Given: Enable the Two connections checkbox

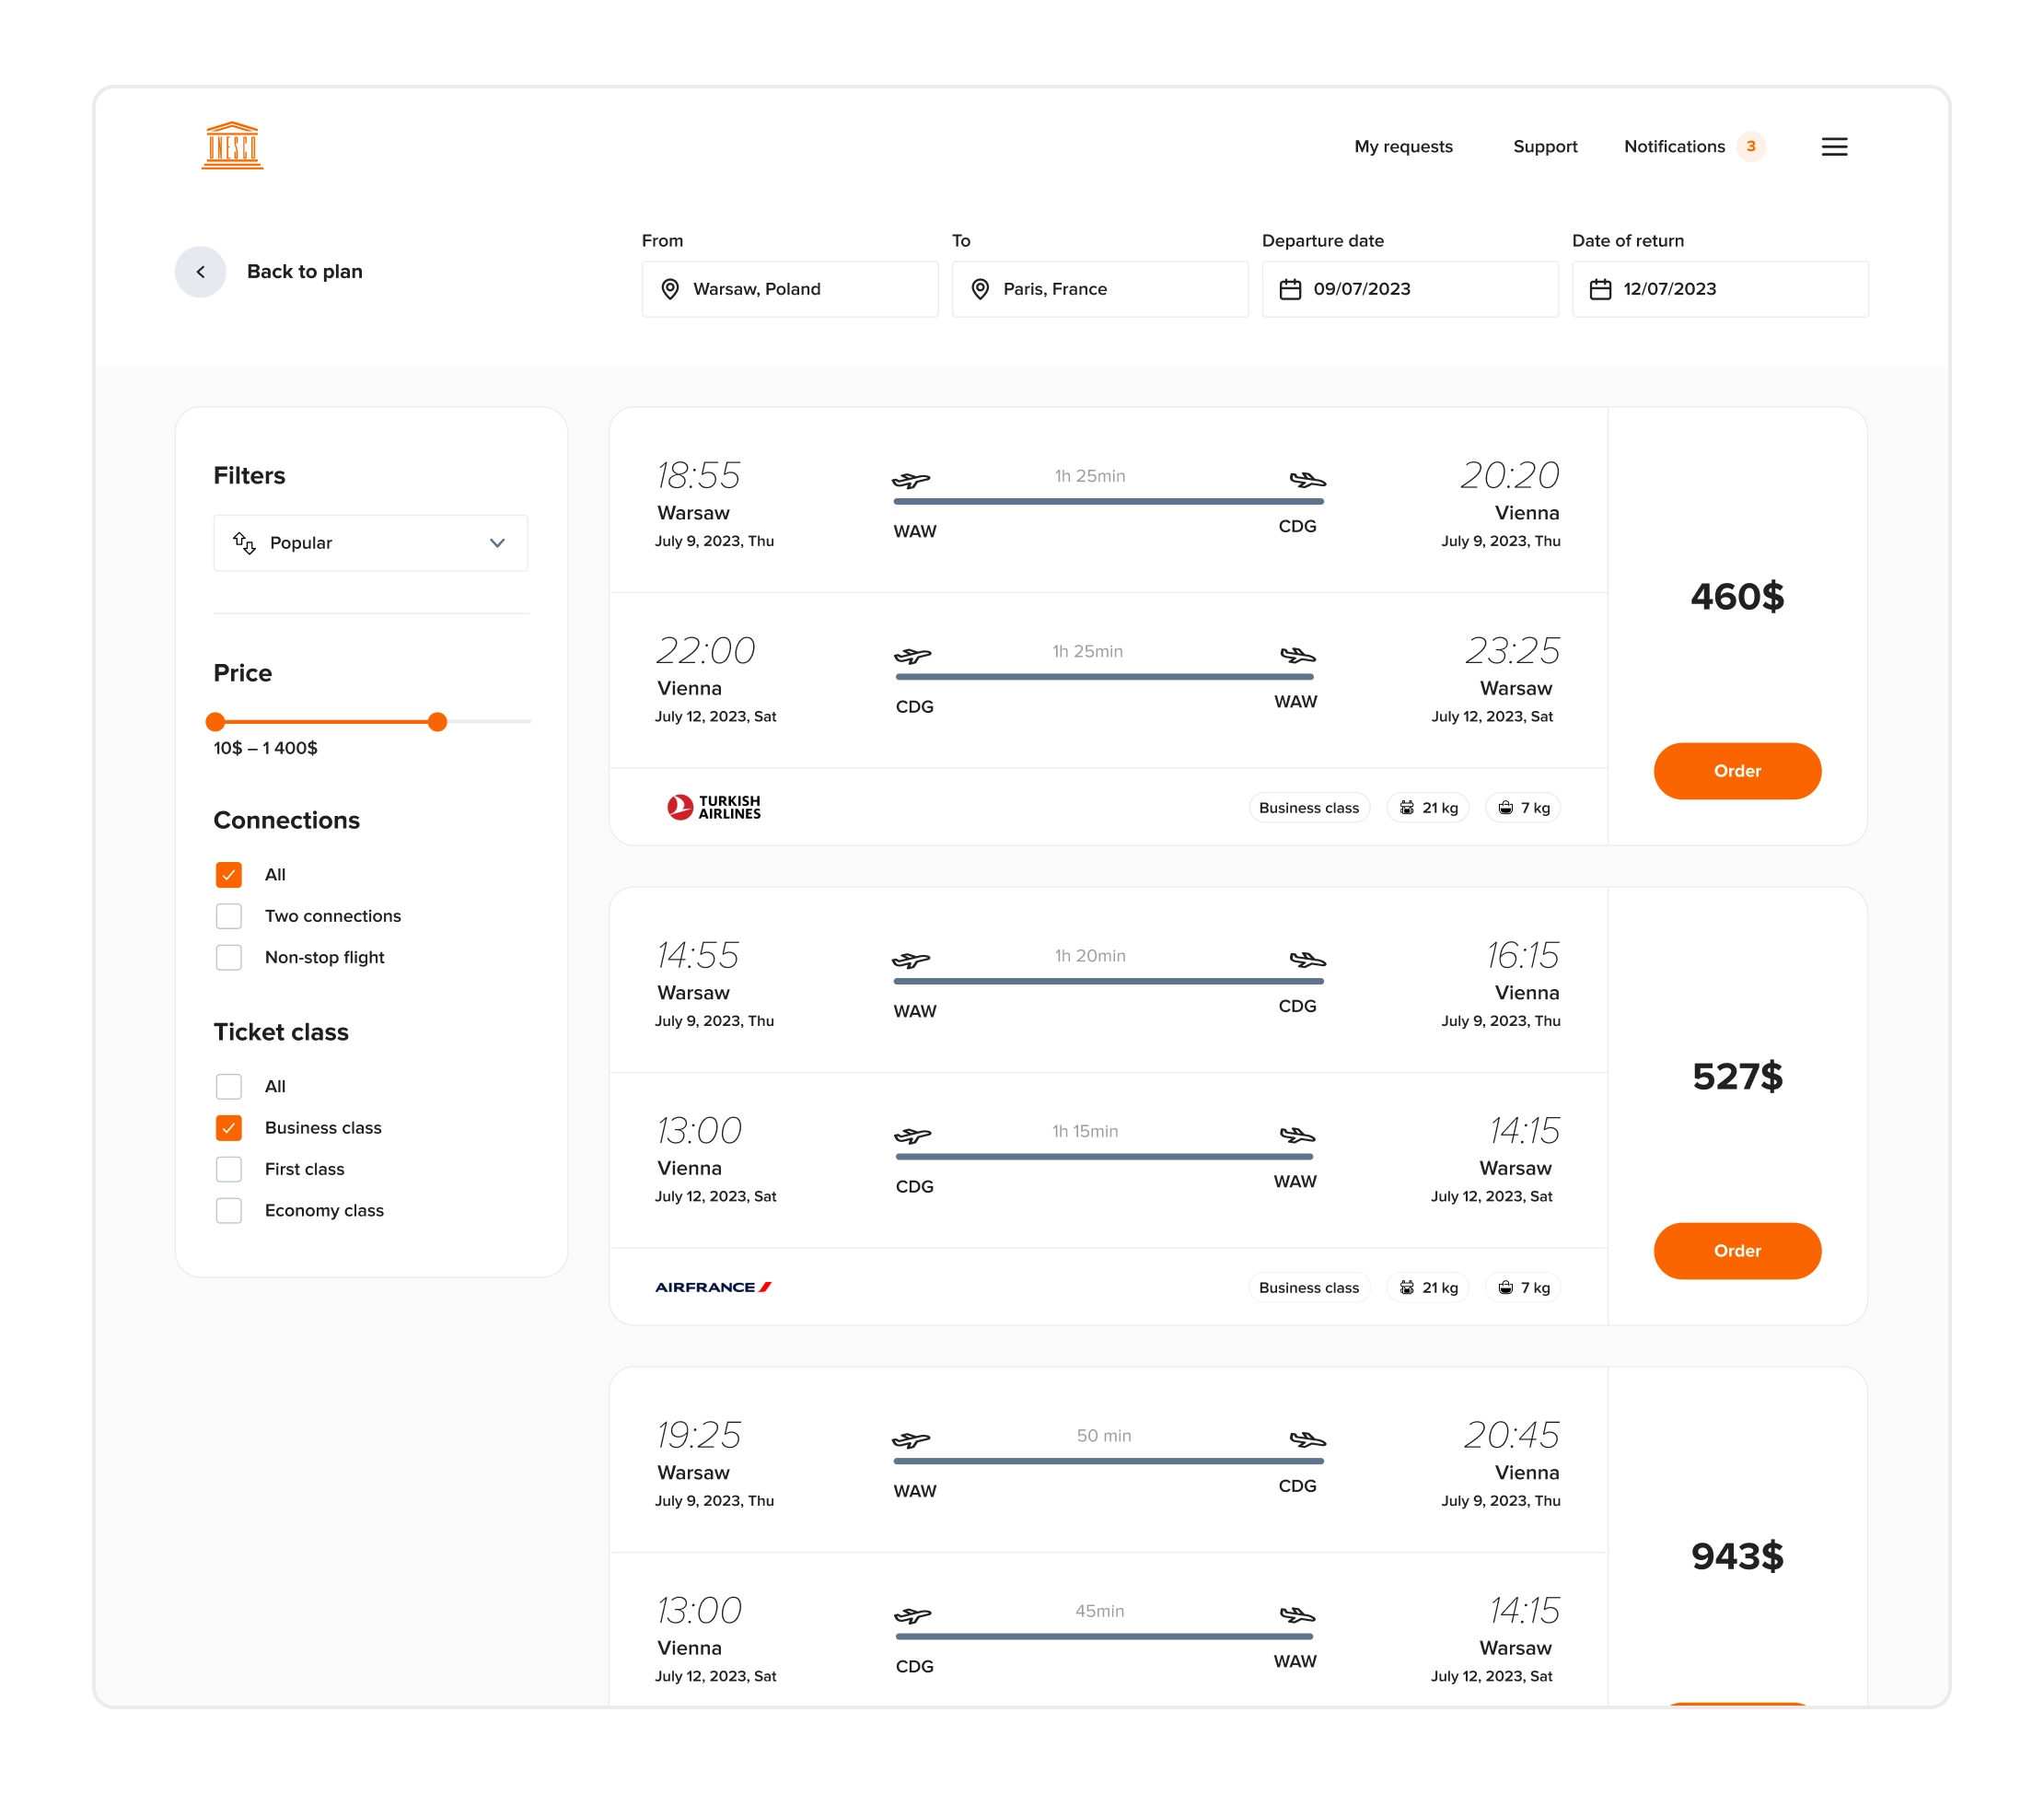Looking at the screenshot, I should point(229,916).
